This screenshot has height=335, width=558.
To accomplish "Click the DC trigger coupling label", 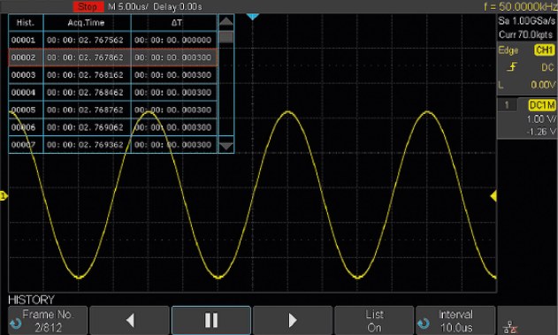I will point(547,67).
